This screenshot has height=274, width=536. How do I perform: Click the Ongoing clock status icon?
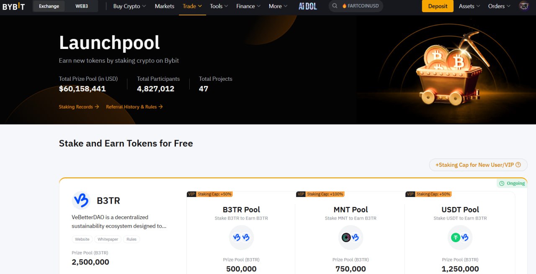(x=502, y=183)
